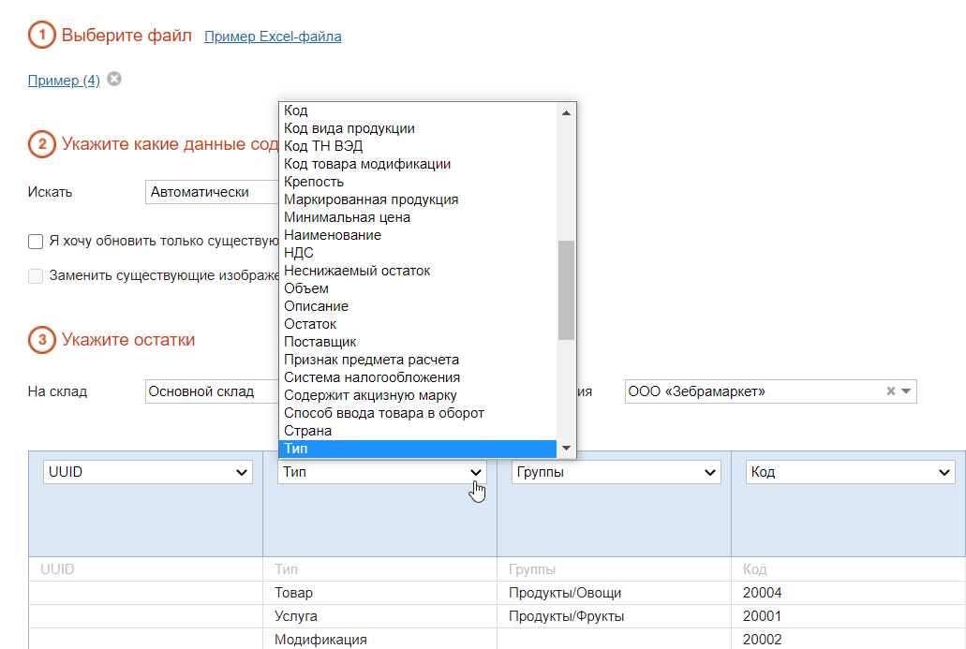Screen dimensions: 966x649
Task: Select Страна from the dropdown list
Action: 308,431
